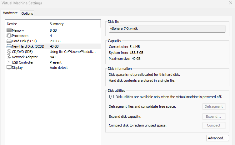Click the Processors chip icon

point(9,36)
